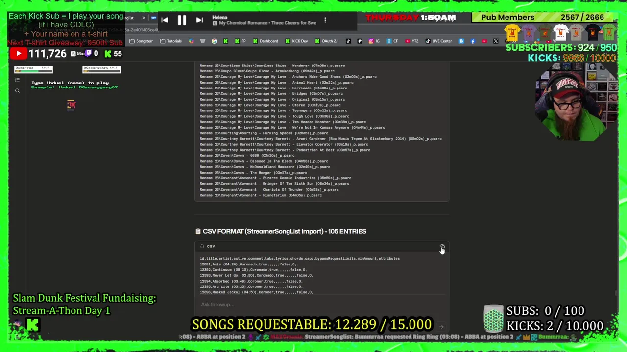Viewport: 627px width, 352px height.
Task: Click the Rename line Covenant - Bizarre Cosmic Industries
Action: click(275, 178)
